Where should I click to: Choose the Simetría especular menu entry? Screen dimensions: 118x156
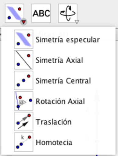[x=58, y=39]
